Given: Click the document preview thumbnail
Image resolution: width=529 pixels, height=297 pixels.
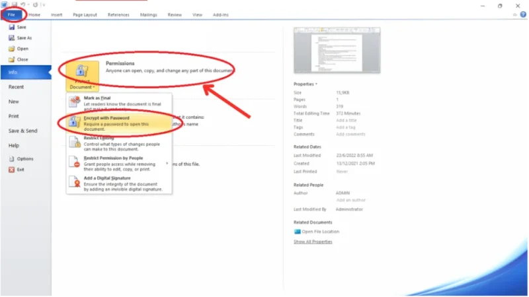Looking at the screenshot, I should [x=337, y=50].
